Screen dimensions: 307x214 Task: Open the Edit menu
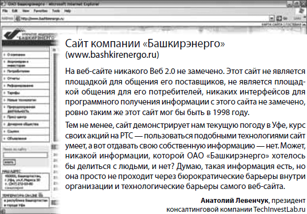point(14,11)
